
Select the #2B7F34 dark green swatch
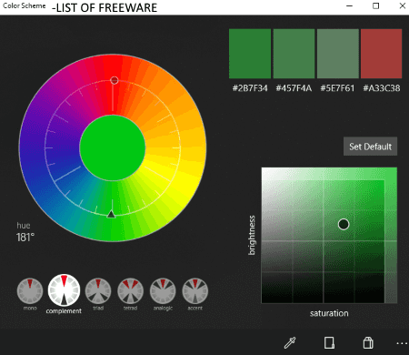[250, 54]
